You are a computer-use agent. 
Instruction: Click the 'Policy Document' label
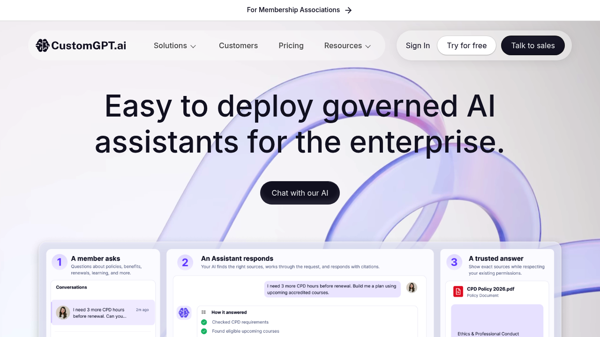tap(483, 295)
